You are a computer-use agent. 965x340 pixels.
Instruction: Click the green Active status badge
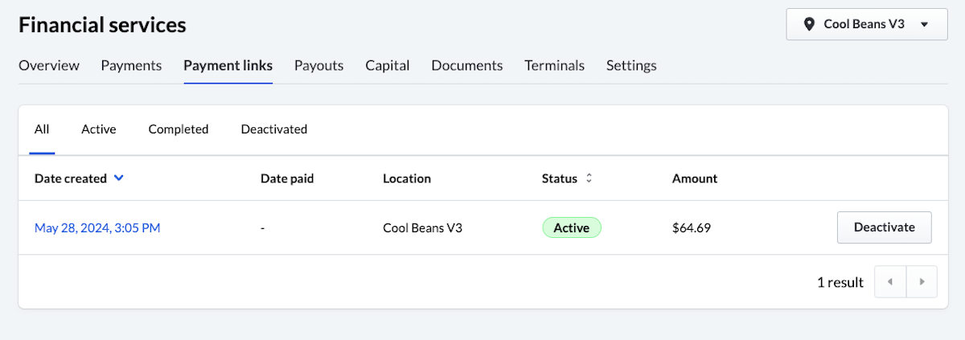[x=572, y=228]
